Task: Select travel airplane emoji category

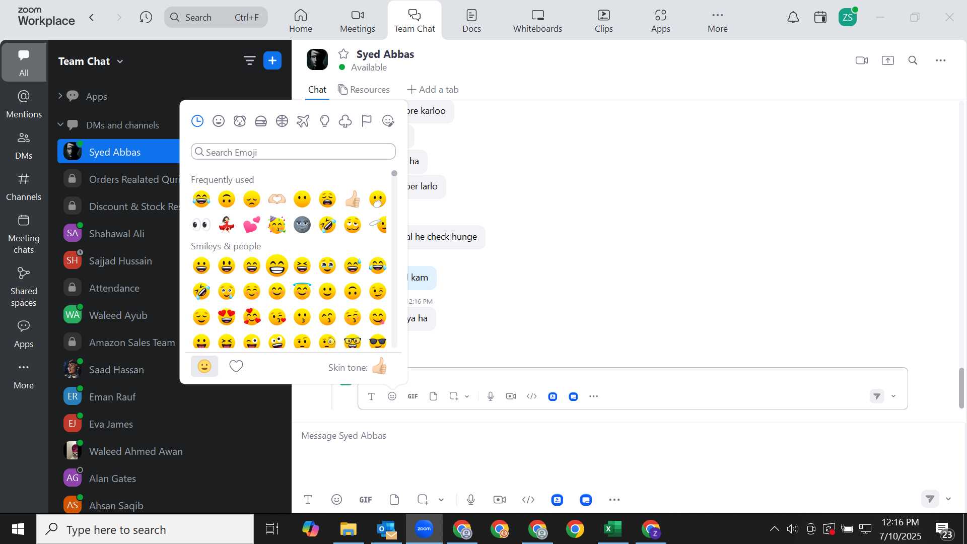Action: (303, 121)
